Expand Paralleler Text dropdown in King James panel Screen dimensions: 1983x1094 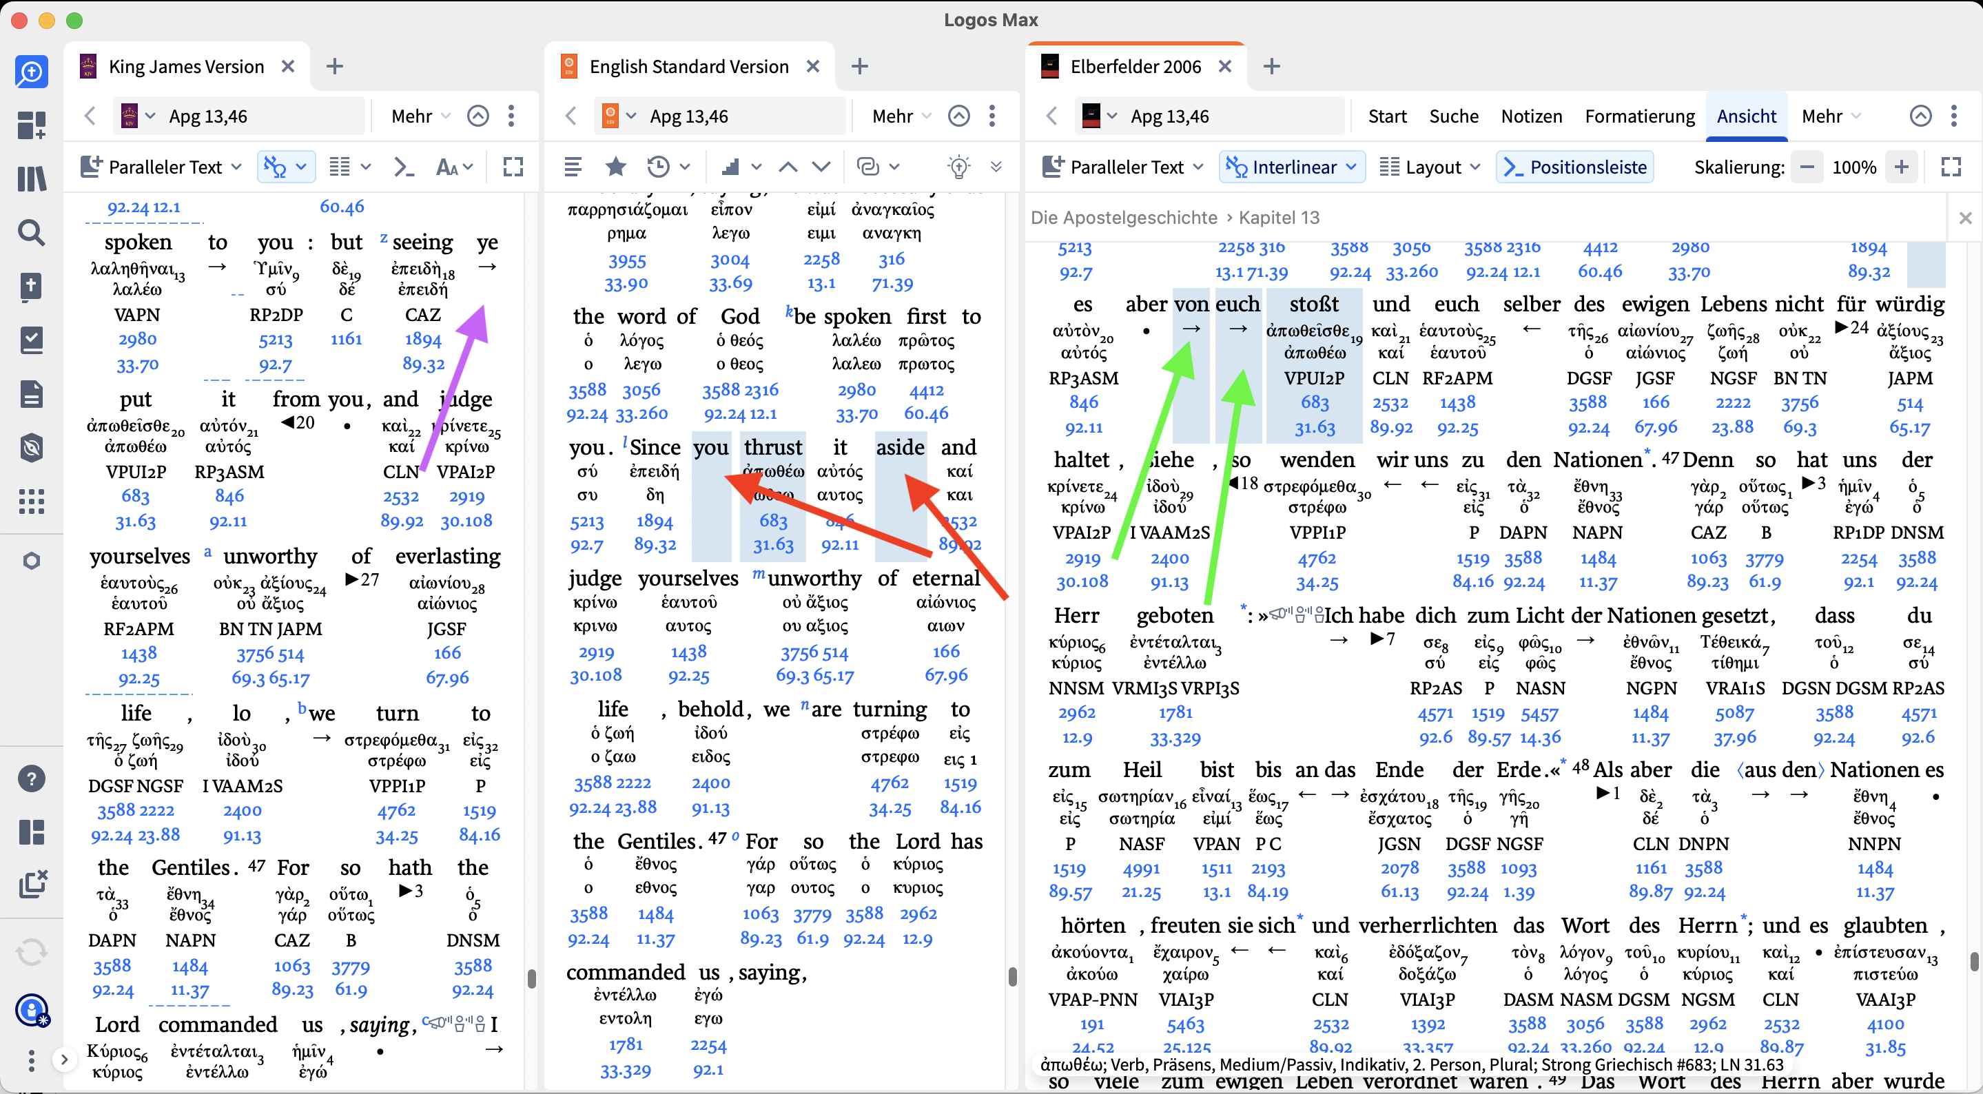tap(163, 167)
